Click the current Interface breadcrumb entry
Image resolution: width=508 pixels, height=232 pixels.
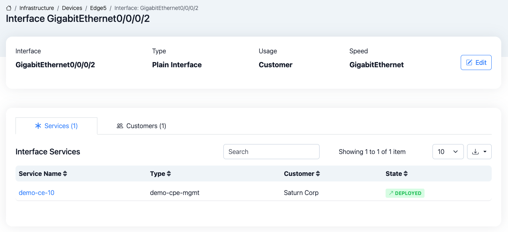coord(156,8)
